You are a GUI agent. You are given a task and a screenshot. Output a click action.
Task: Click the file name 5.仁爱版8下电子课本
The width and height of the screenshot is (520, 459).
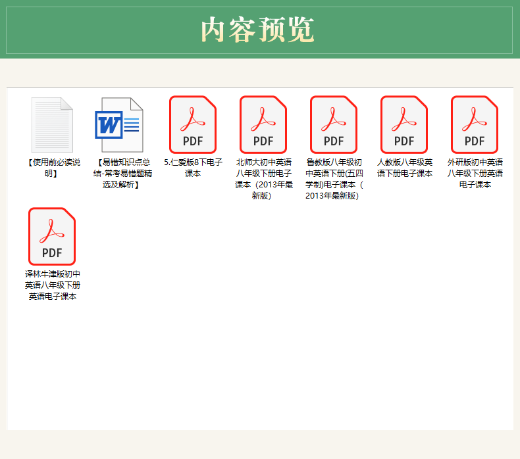[193, 168]
